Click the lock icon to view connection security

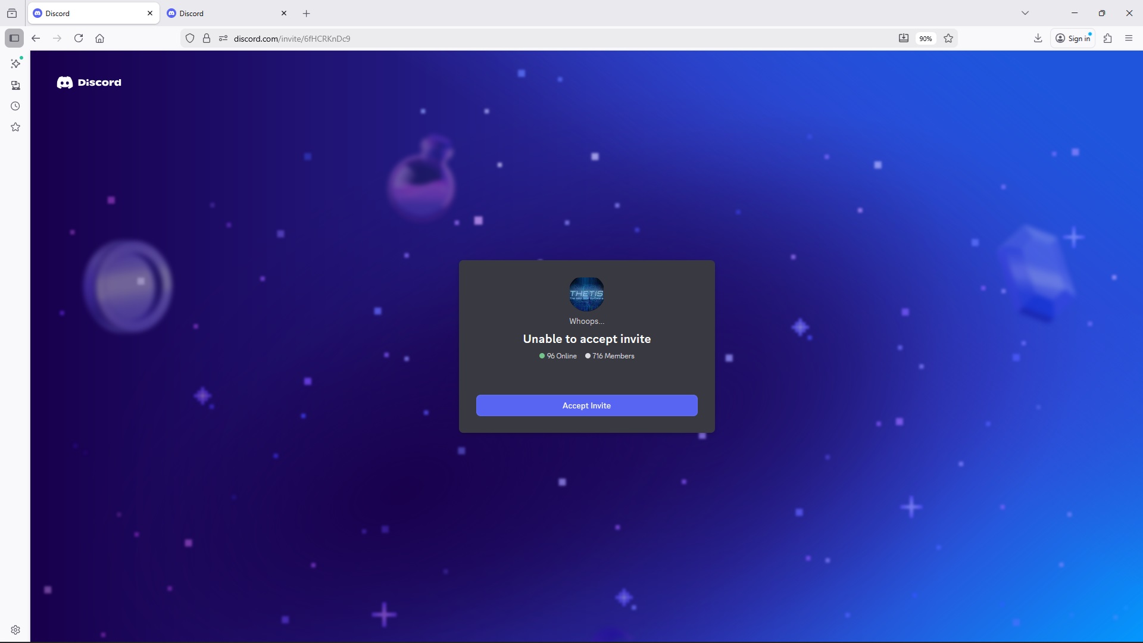point(207,38)
